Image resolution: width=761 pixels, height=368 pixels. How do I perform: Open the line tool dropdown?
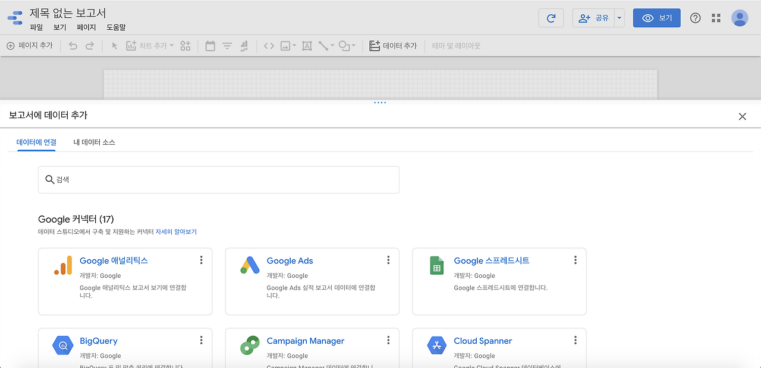tap(326, 46)
